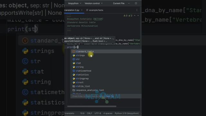The image size is (206, 116).
Task: Click the editor horizontal scrollbar
Action: point(92,106)
